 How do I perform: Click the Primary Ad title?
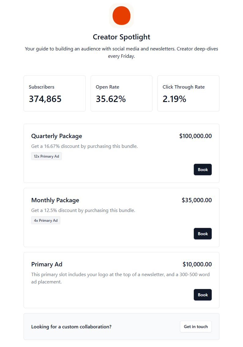pos(47,265)
